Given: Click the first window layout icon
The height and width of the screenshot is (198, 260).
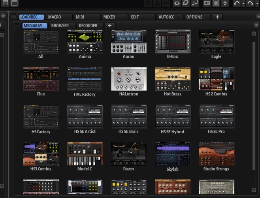Looking at the screenshot, I should (x=5, y=3).
